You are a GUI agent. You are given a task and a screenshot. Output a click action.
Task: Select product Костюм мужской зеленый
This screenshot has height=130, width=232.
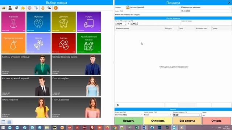(26, 65)
